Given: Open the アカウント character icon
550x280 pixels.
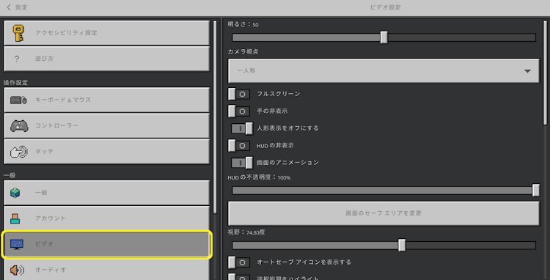Looking at the screenshot, I should (x=15, y=218).
